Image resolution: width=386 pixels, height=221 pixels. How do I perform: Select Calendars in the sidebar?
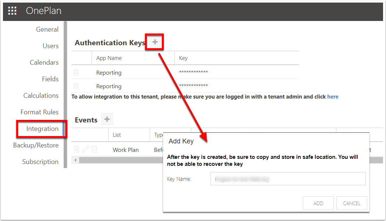click(44, 62)
